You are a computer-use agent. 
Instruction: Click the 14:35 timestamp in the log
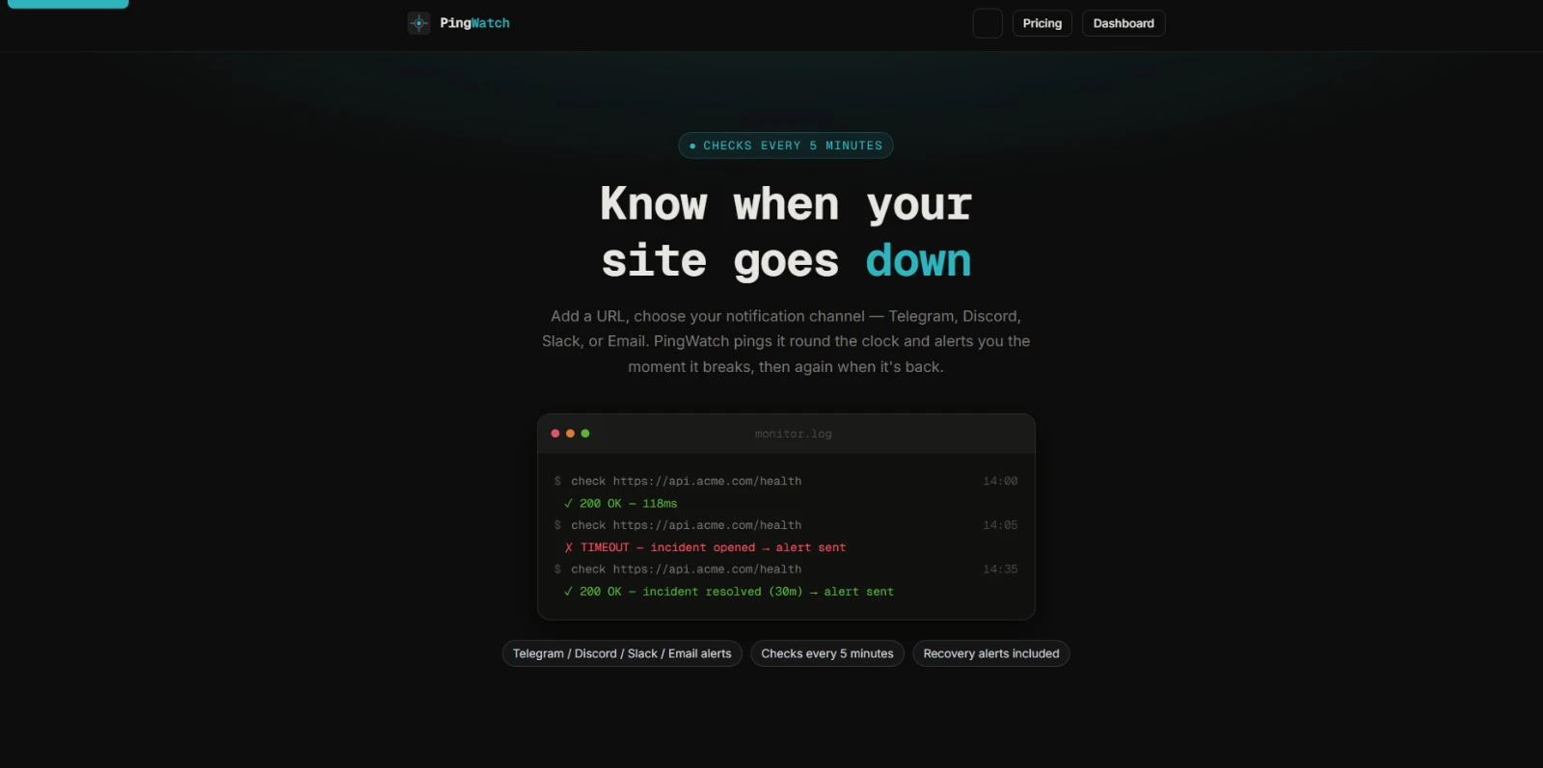(1000, 569)
